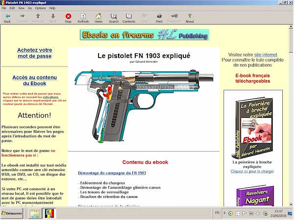This screenshot has height=220, width=294.
Task: Click the volume speaker tray icon
Action: 258,213
